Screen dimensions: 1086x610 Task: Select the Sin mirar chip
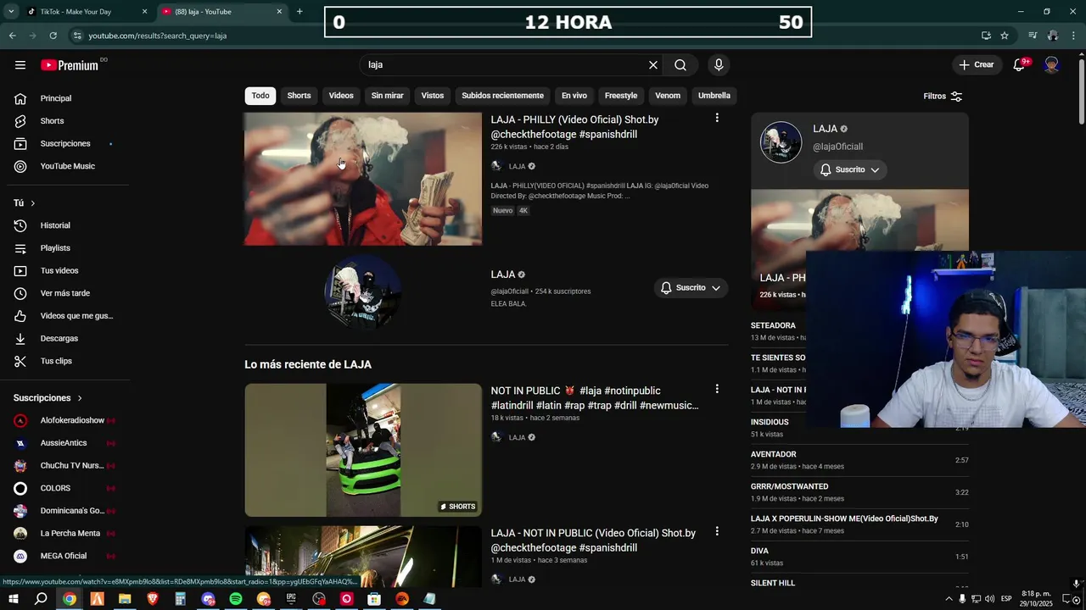387,96
